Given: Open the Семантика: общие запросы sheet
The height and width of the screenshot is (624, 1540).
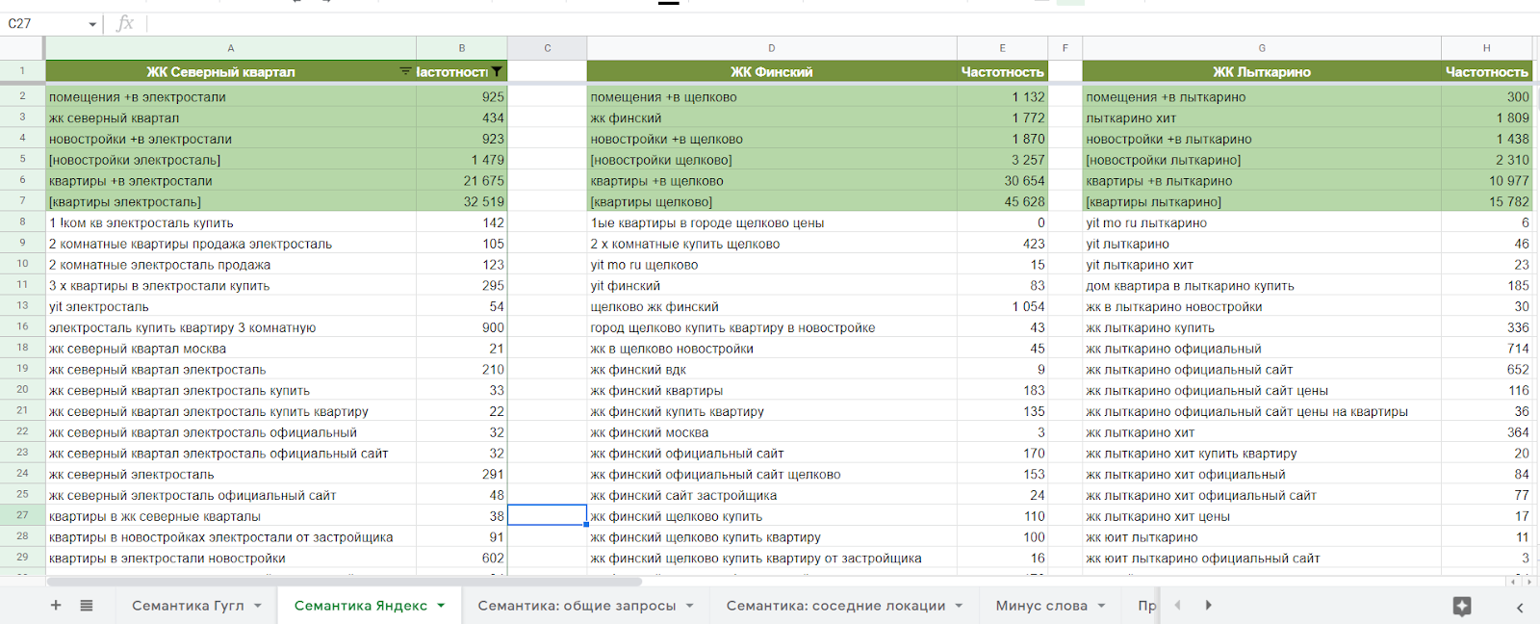Looking at the screenshot, I should pyautogui.click(x=577, y=606).
